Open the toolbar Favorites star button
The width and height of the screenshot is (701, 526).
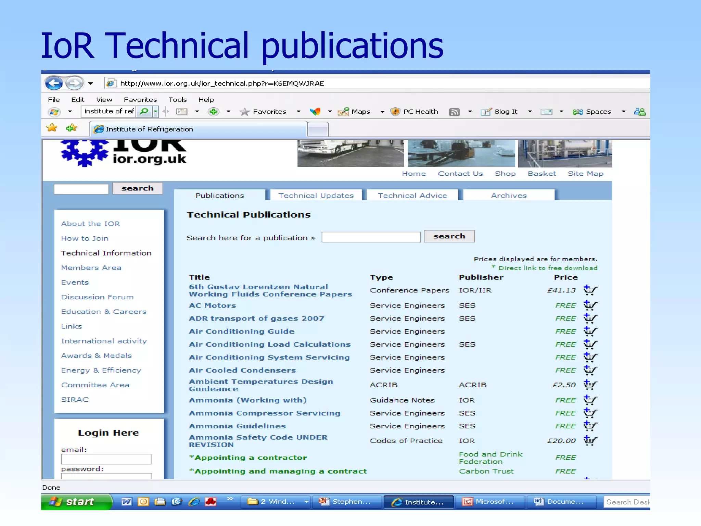coord(263,112)
